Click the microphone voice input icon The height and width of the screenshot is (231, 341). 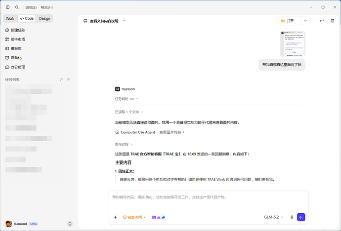pos(292,217)
